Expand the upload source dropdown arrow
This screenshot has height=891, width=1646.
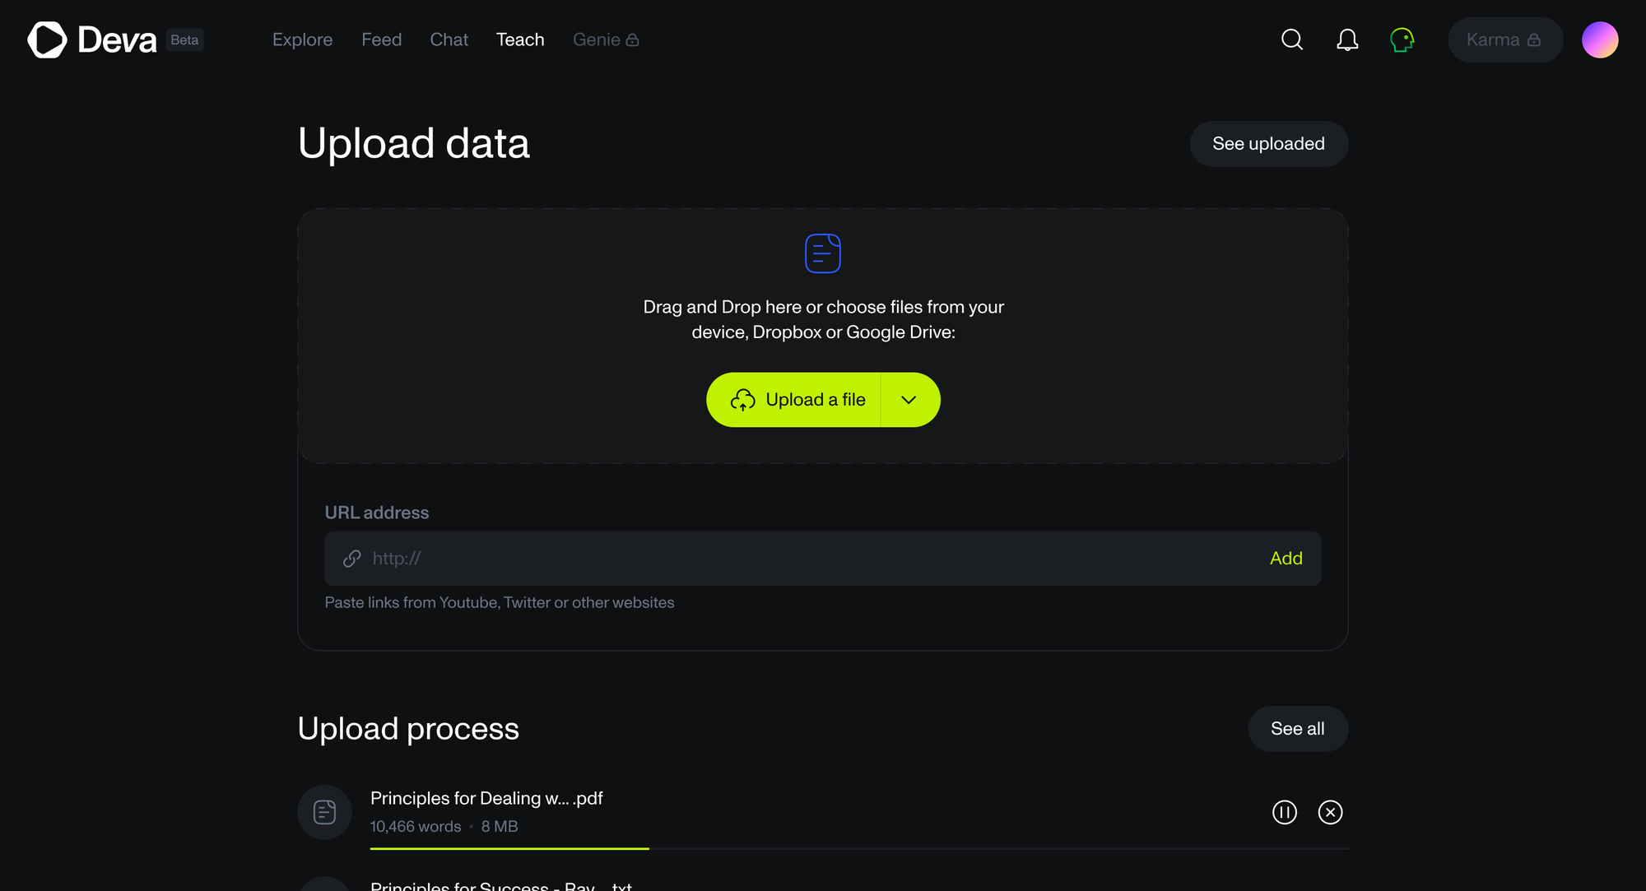click(x=909, y=400)
